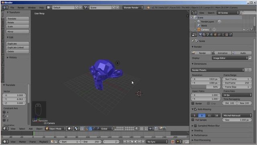
Task: Open the File menu
Action: click(x=12, y=8)
